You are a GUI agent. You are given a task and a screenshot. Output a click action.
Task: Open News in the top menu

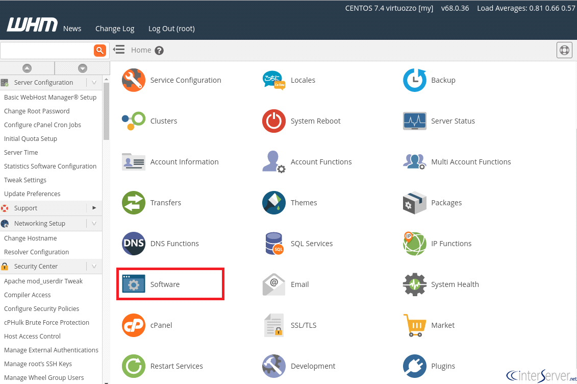point(72,29)
